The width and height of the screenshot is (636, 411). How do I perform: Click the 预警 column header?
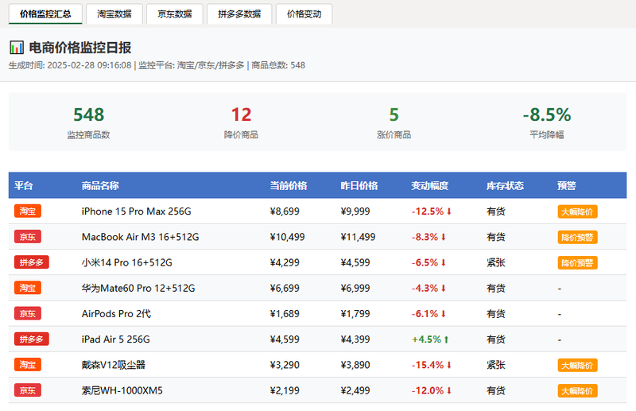tap(567, 185)
